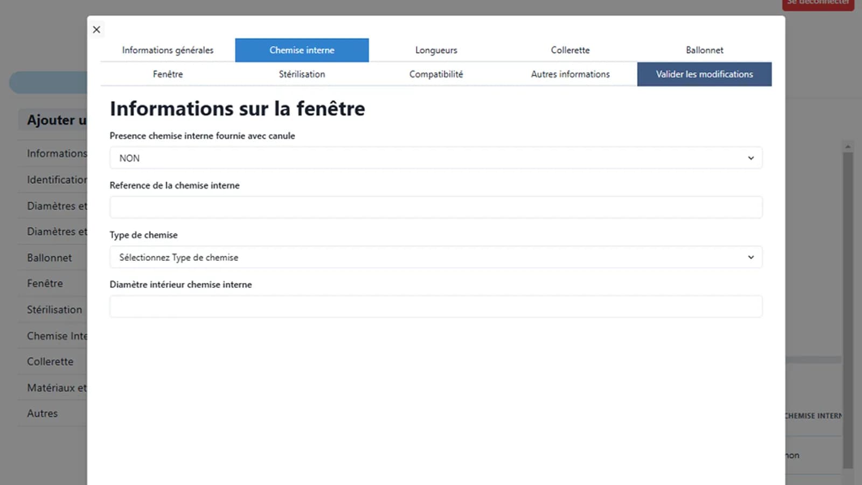This screenshot has width=862, height=485.
Task: Focus the Diamètre intérieur chemise interne input
Action: coord(436,306)
